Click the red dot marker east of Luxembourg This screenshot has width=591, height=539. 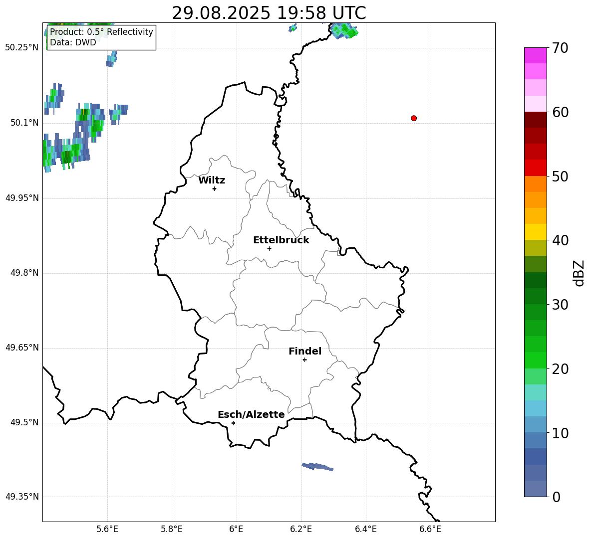coord(414,118)
